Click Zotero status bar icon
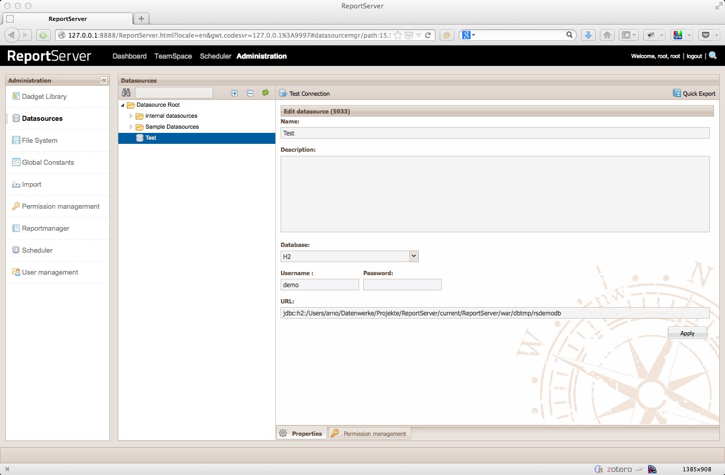The image size is (725, 475). (x=620, y=469)
